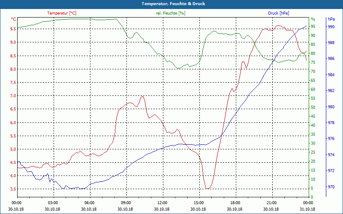Click the 18:00 time axis label

[235, 203]
